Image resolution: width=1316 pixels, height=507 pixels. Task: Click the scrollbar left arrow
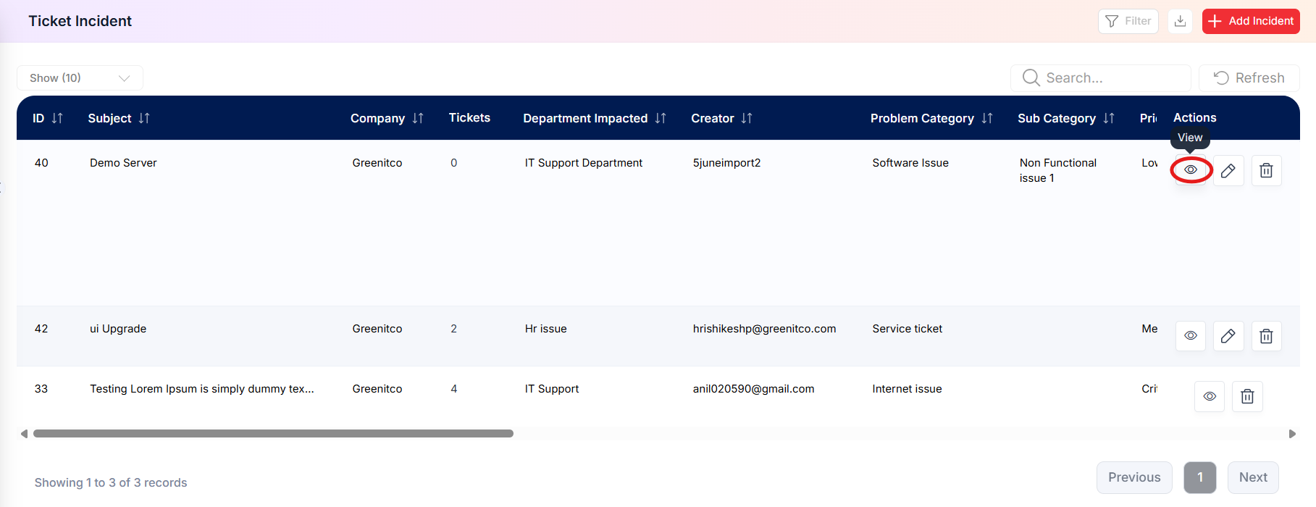click(x=24, y=434)
